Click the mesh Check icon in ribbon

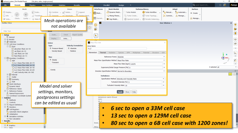tap(17, 15)
